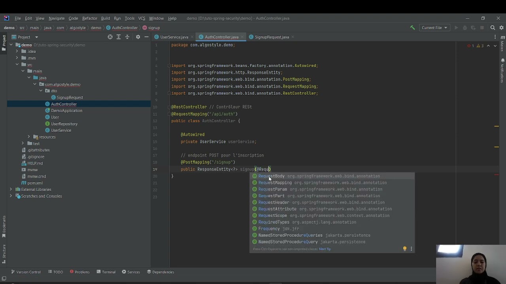Viewport: 506px width, 284px height.
Task: Click the green Run button
Action: [456, 28]
